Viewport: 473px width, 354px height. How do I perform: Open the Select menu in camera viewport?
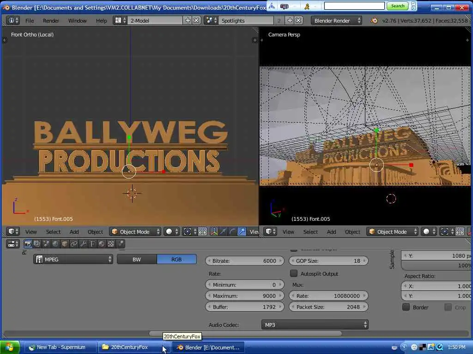[x=310, y=231]
